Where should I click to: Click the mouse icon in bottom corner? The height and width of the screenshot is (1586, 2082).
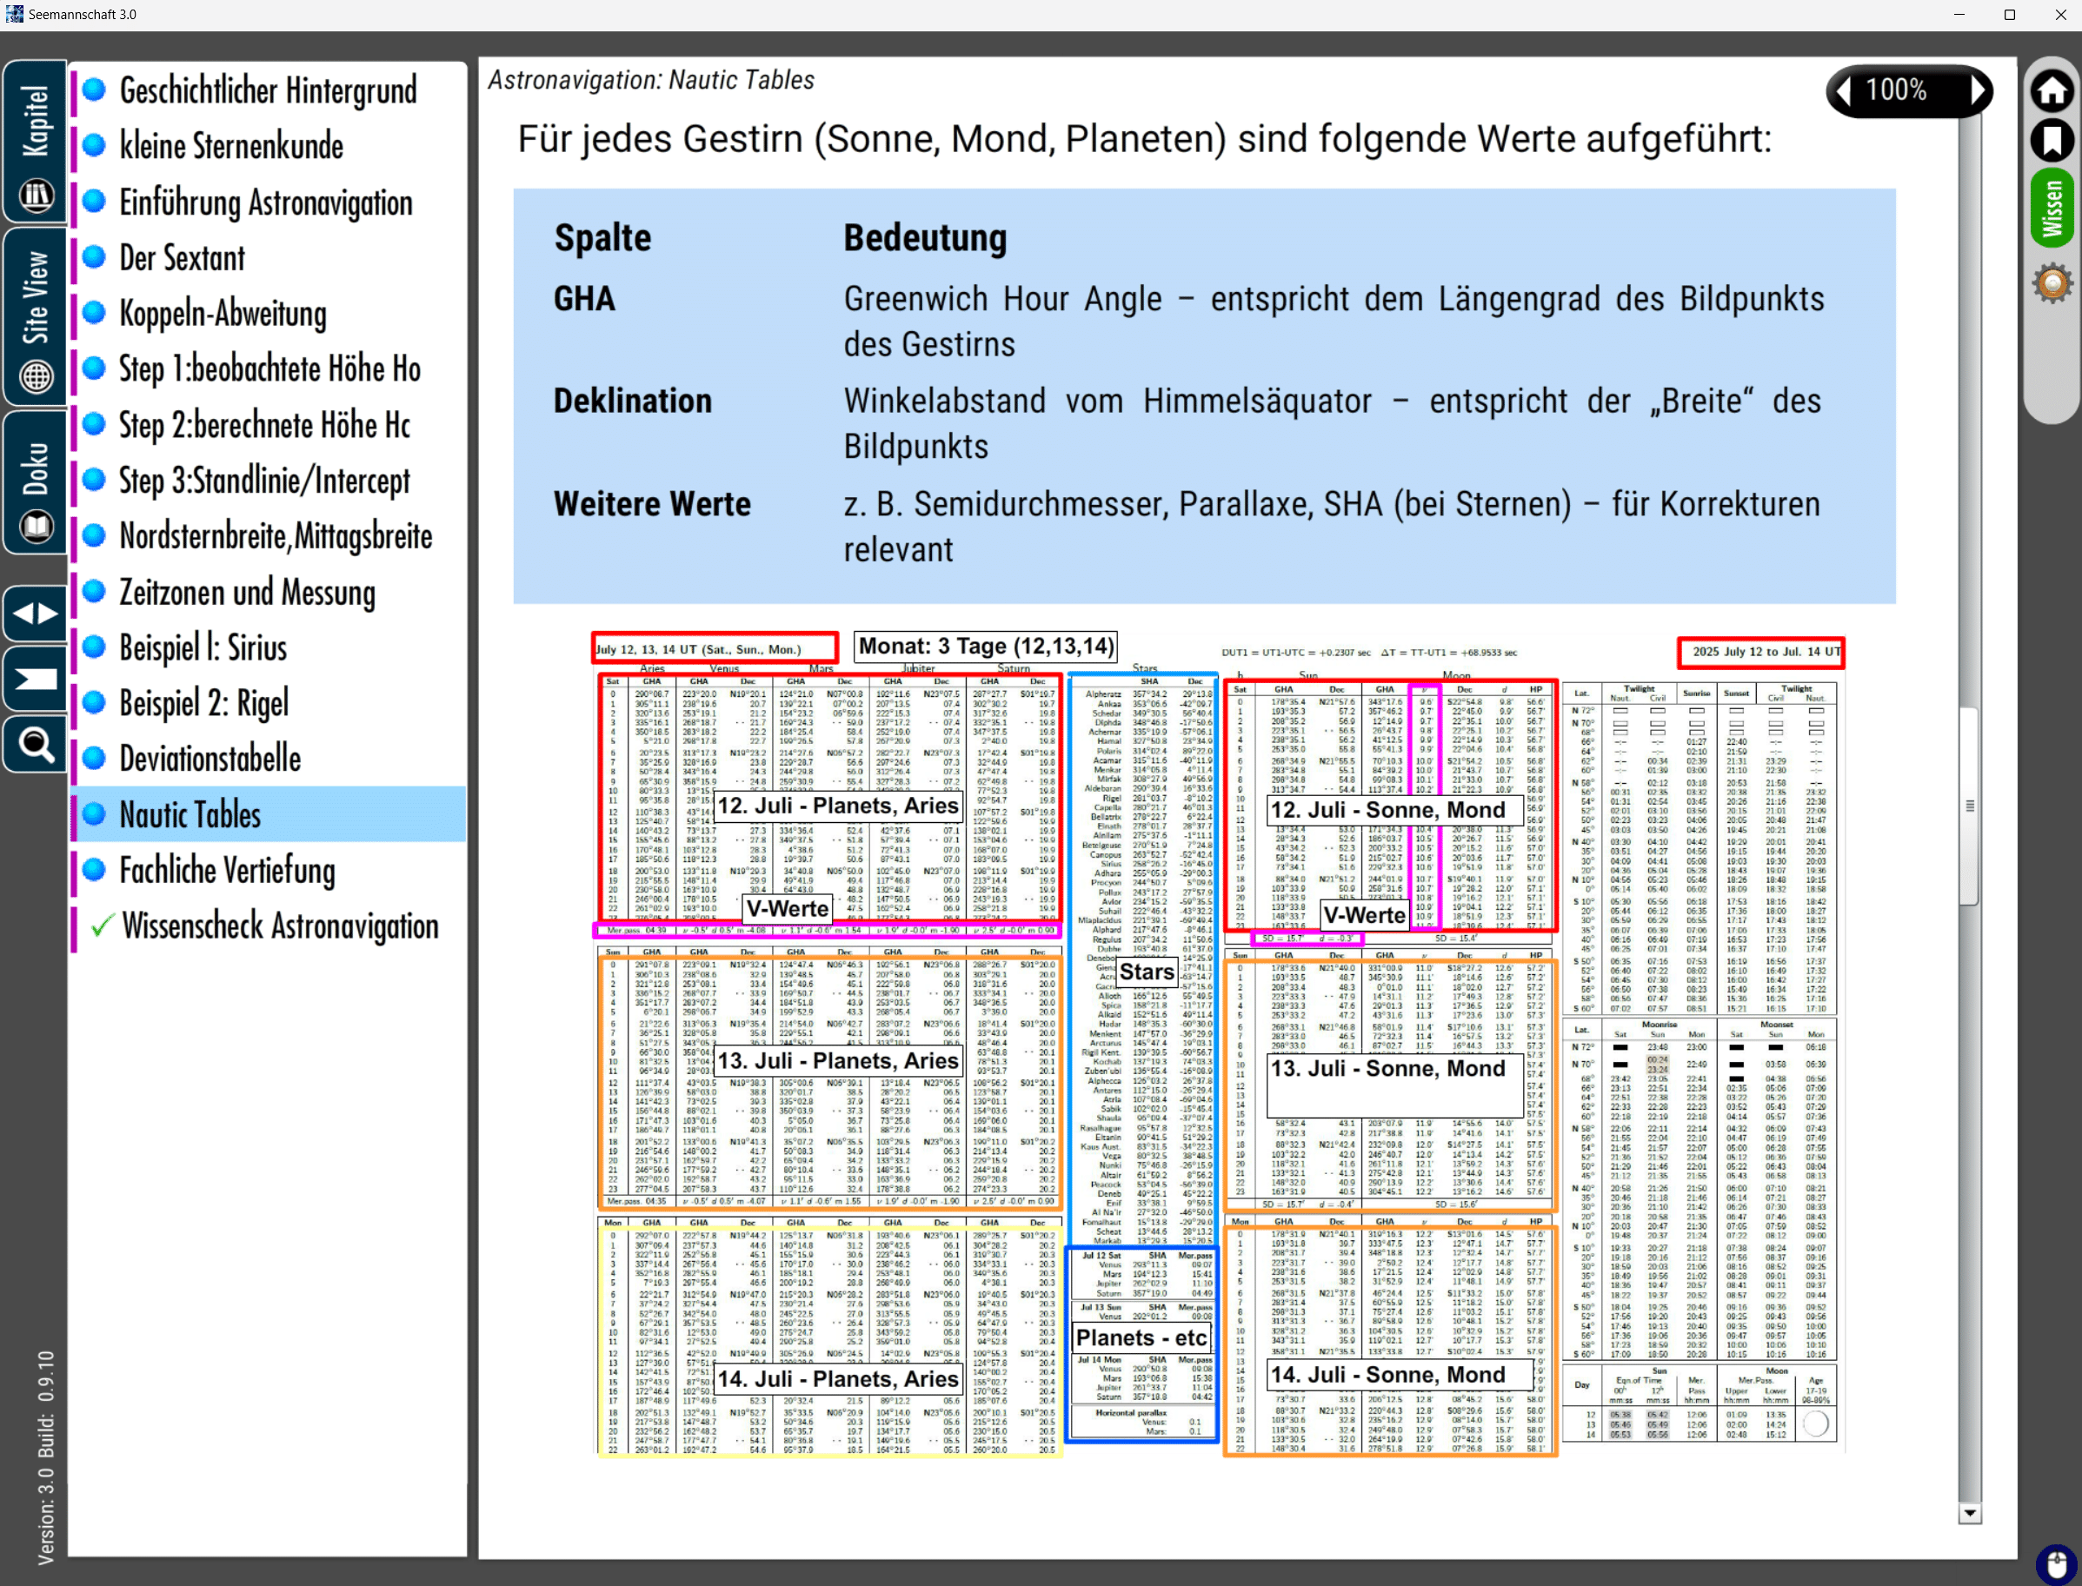pyautogui.click(x=2057, y=1563)
